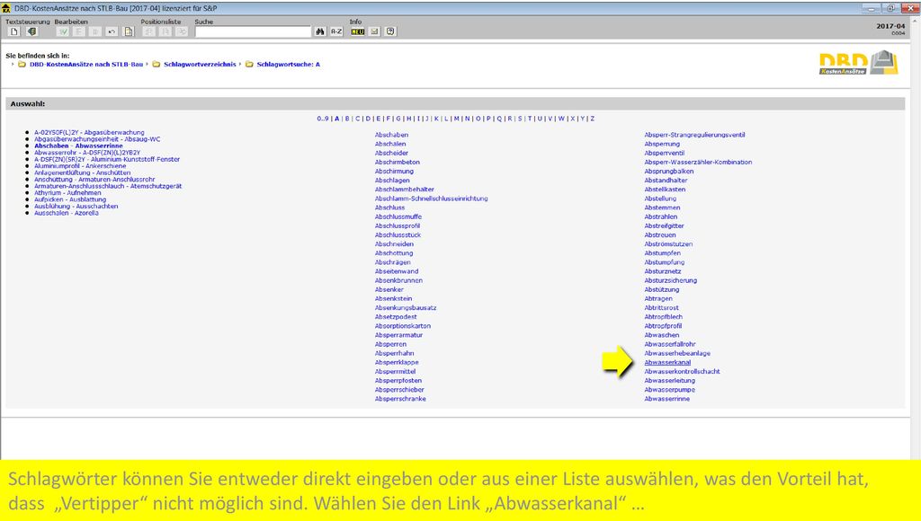
Task: Choose keyword Abwasserfallrohr
Action: 670,344
